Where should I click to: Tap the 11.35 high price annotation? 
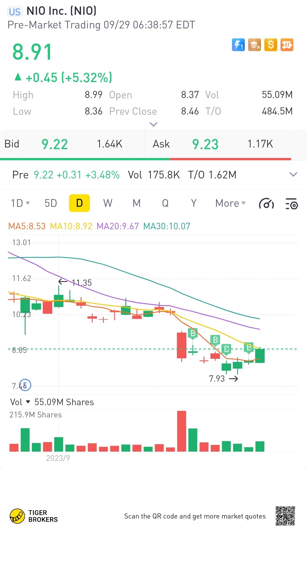coord(82,283)
